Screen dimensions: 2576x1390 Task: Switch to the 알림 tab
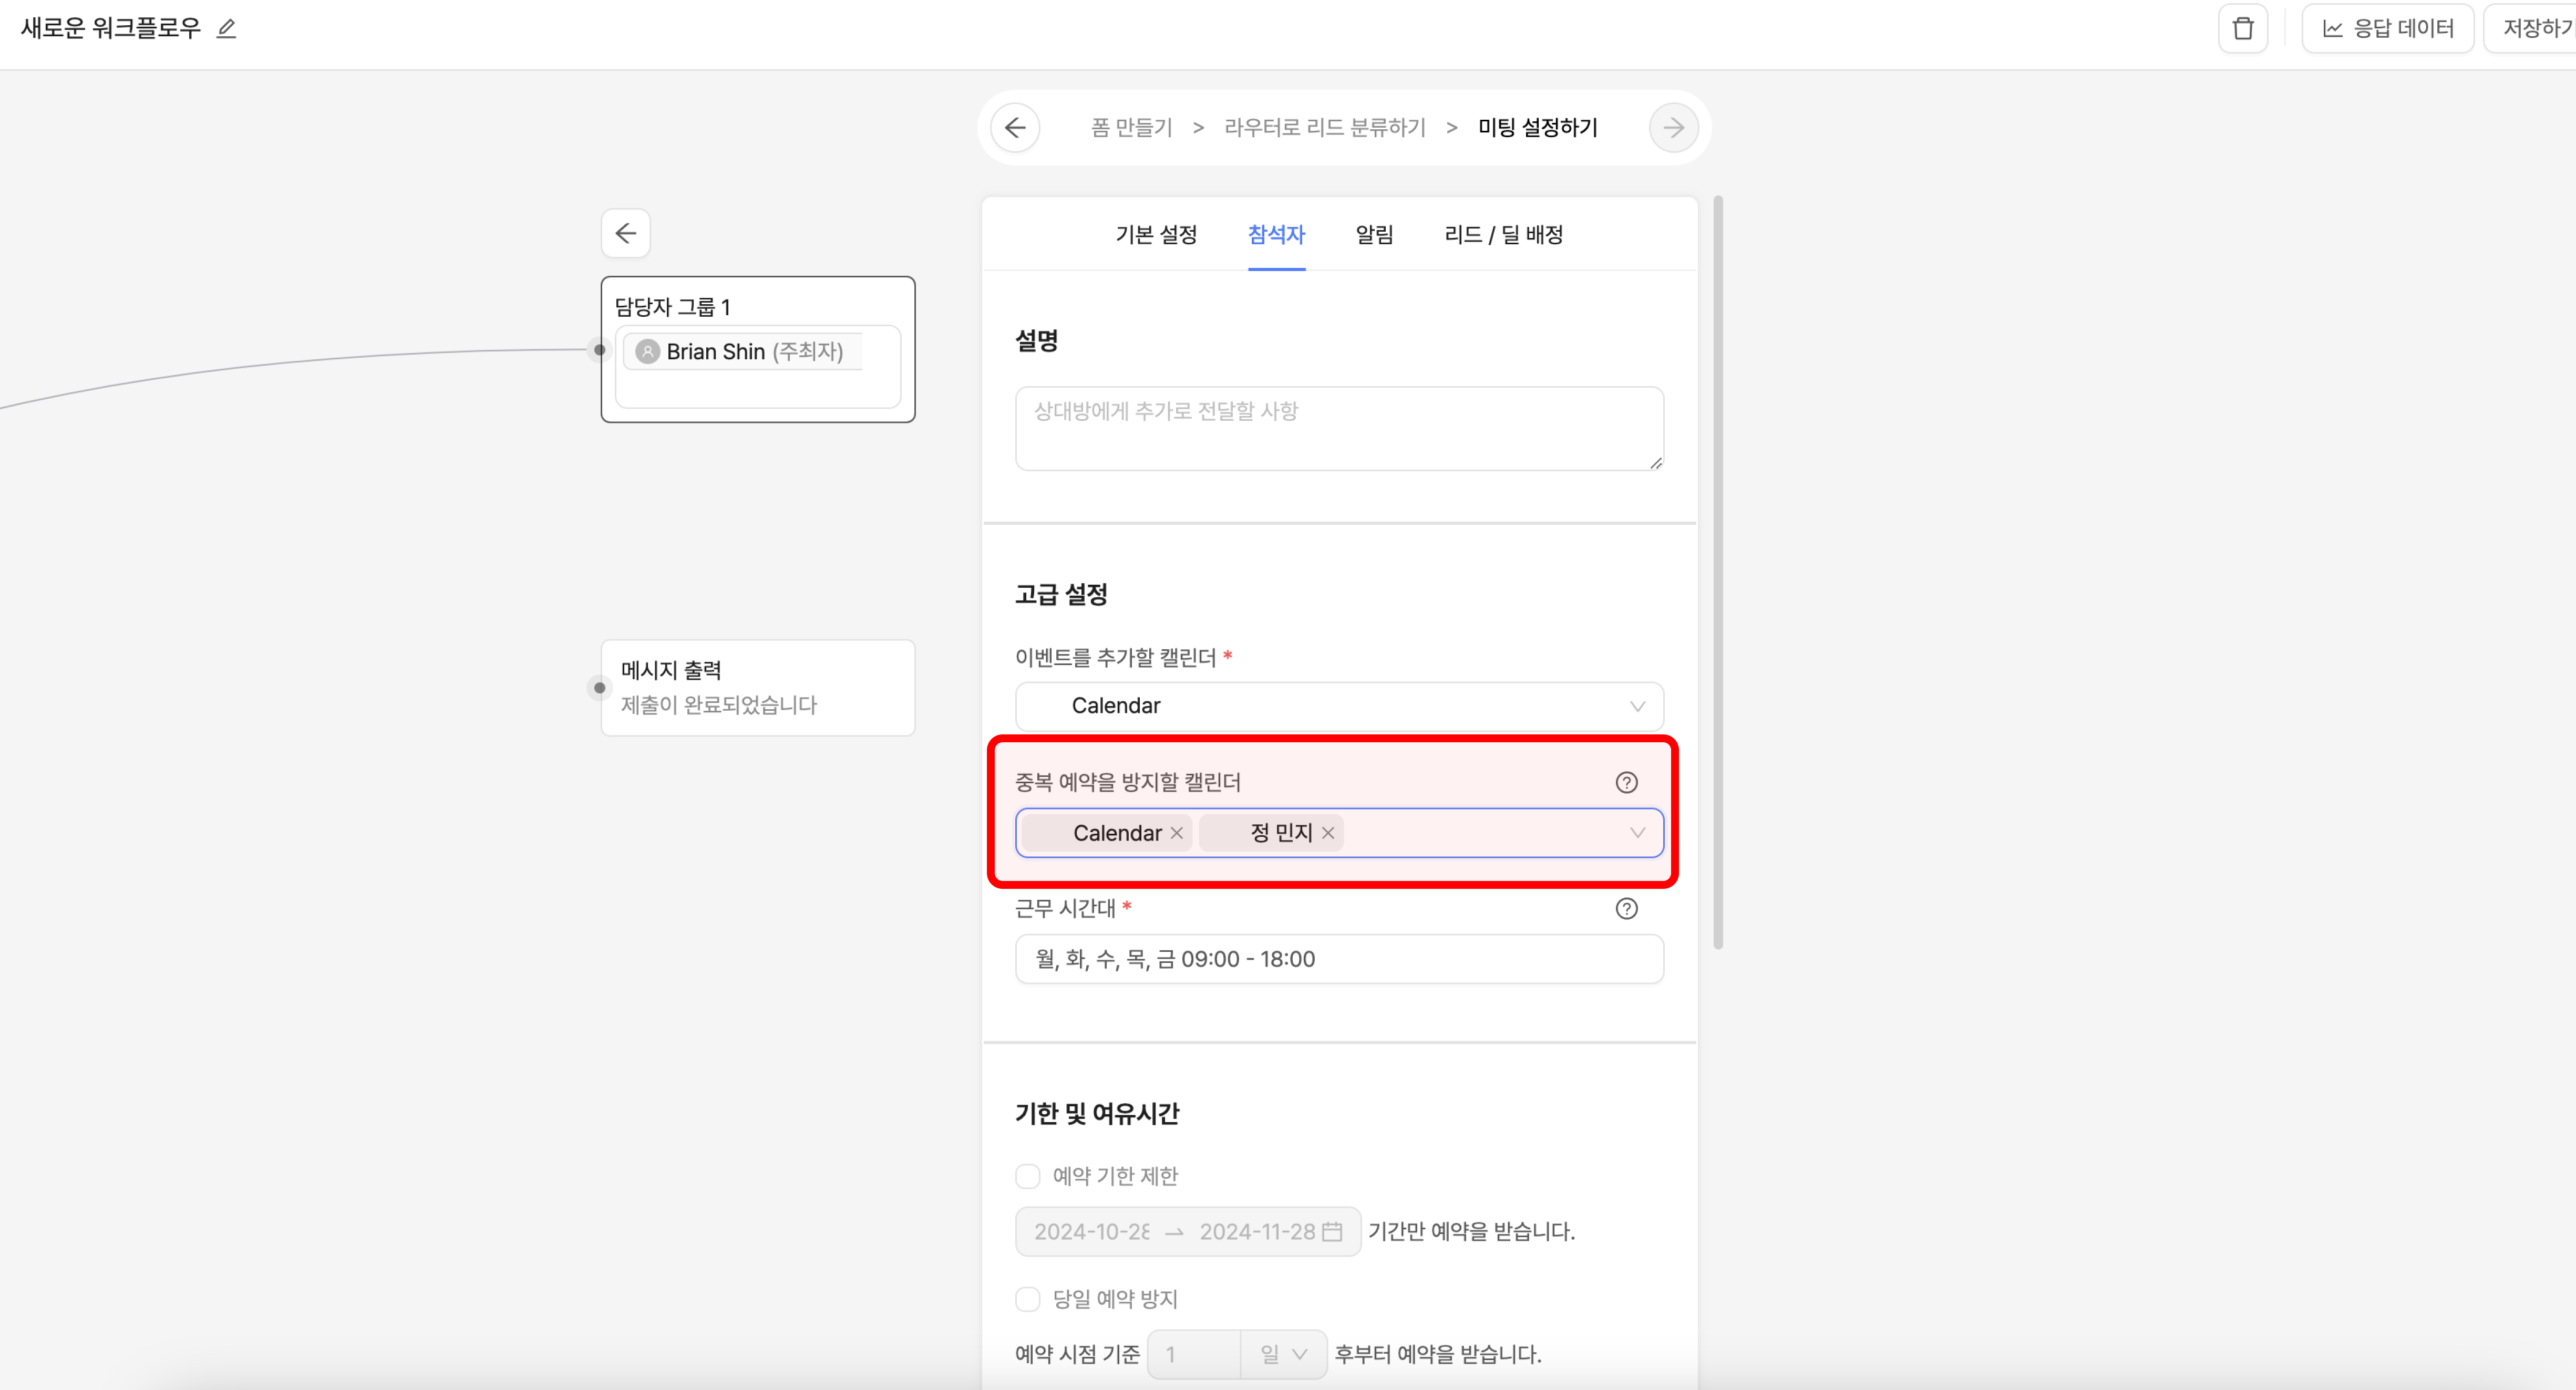tap(1374, 234)
